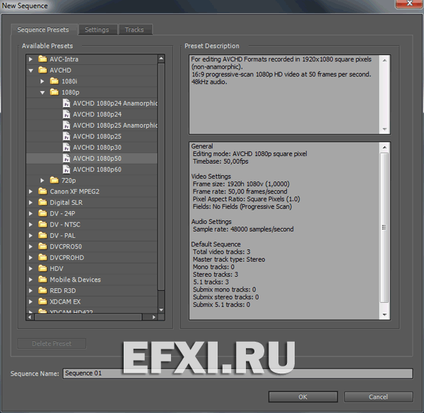The width and height of the screenshot is (424, 413).
Task: Click the DVCPRO50 folder icon
Action: (42, 246)
